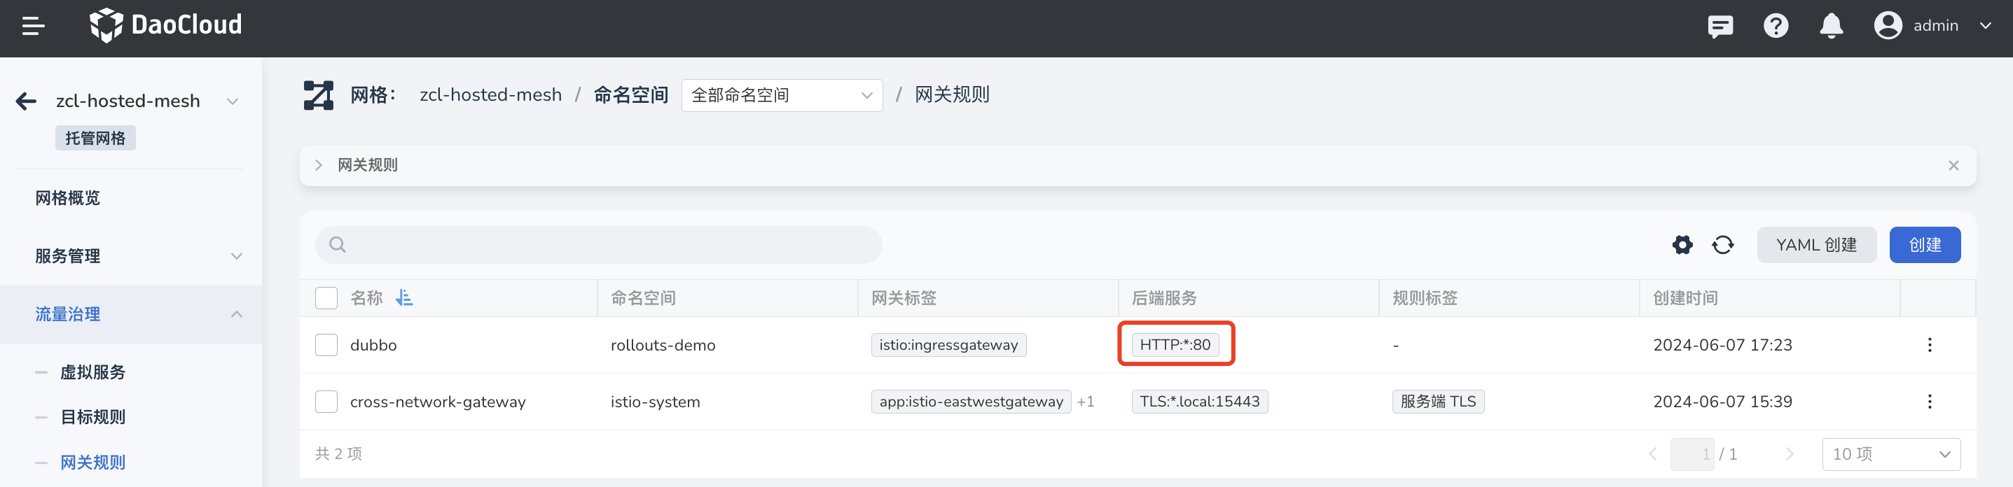This screenshot has height=487, width=2013.
Task: Refresh the gateway rules list
Action: pos(1722,245)
